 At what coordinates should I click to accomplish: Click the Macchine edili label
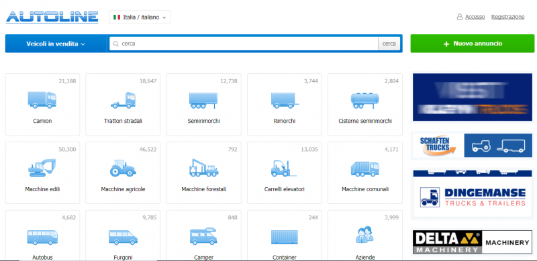[42, 189]
